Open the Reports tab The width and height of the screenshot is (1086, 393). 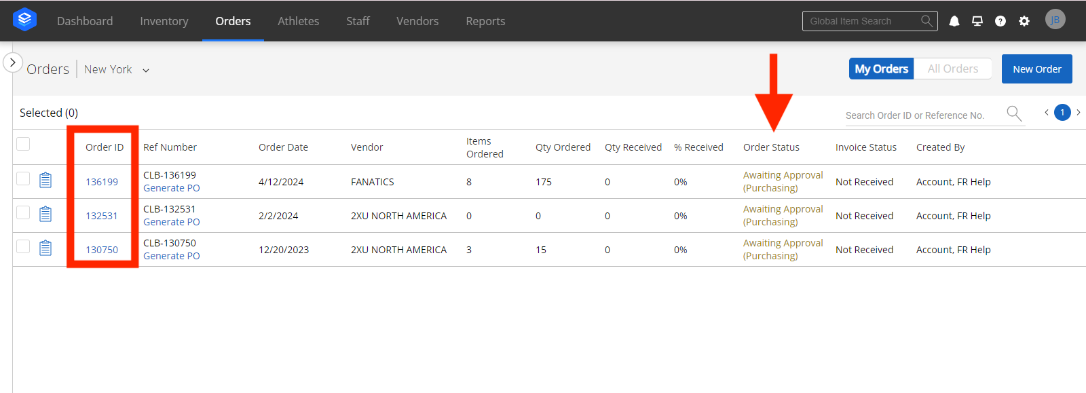click(485, 21)
